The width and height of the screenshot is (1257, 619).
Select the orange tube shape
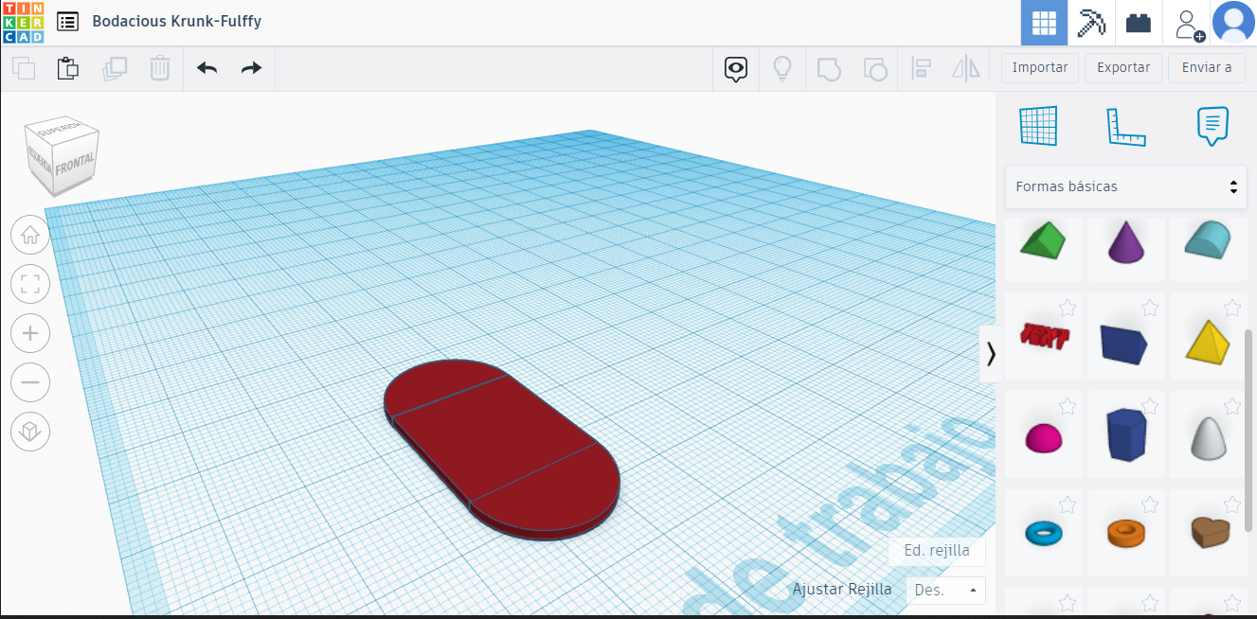click(x=1126, y=534)
